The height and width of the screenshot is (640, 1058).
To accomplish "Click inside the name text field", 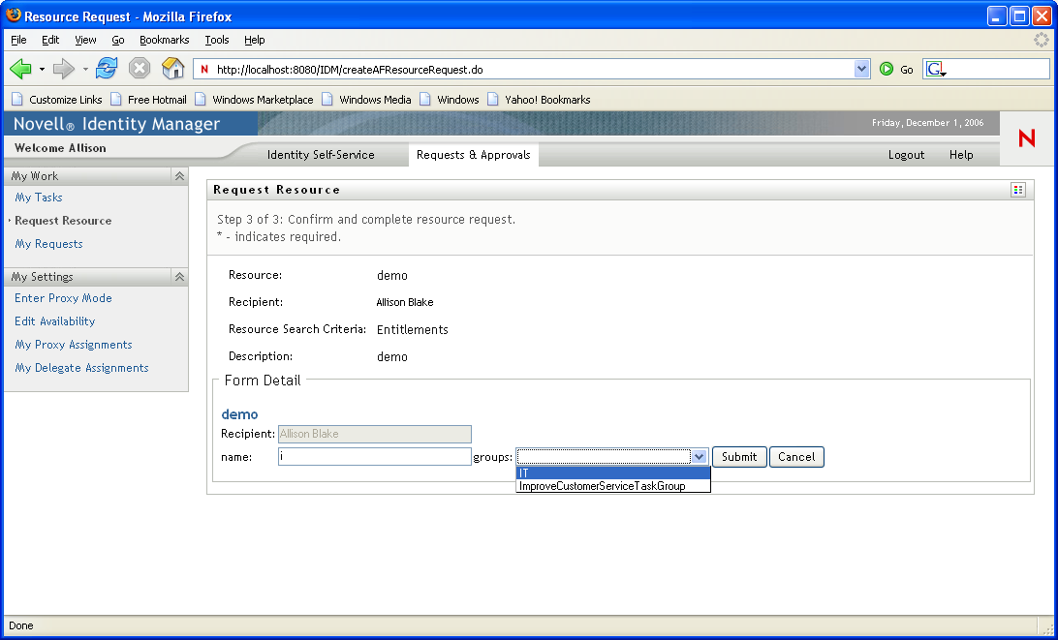I will point(375,457).
